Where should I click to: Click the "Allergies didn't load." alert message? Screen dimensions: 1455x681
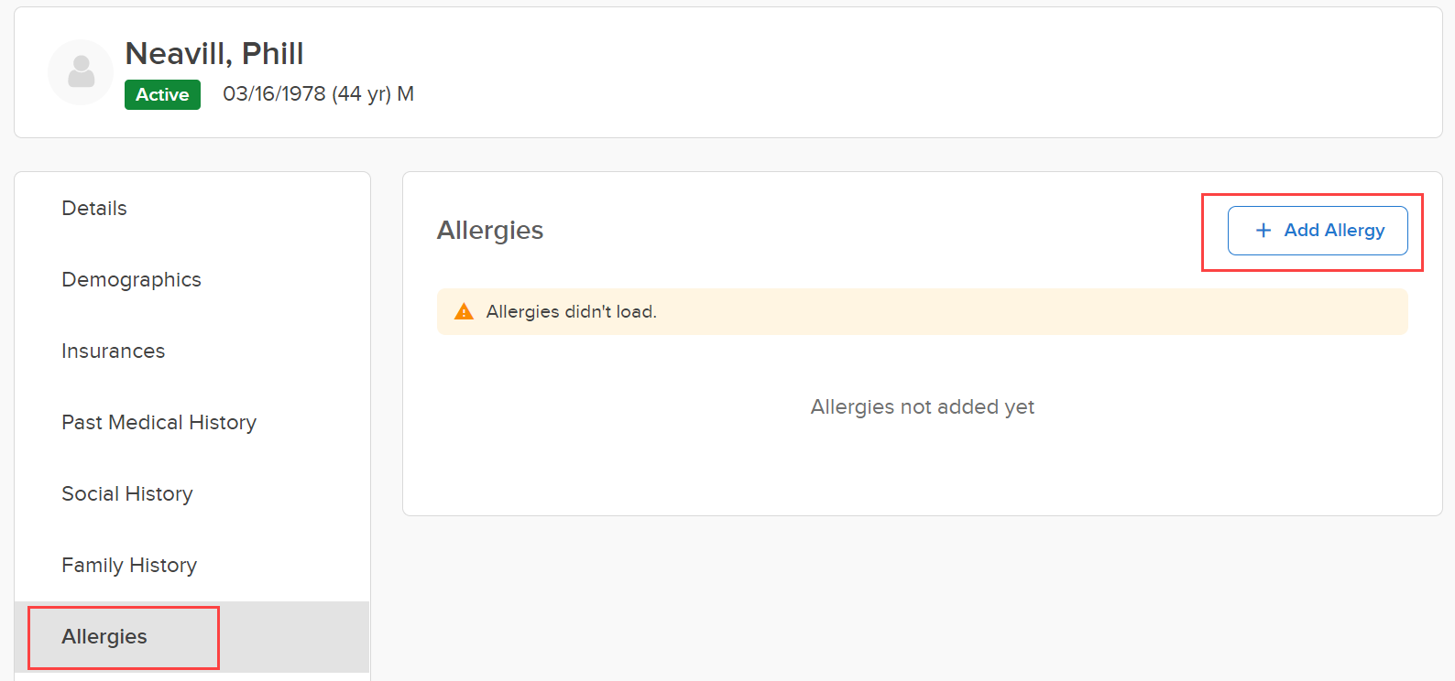pyautogui.click(x=571, y=312)
